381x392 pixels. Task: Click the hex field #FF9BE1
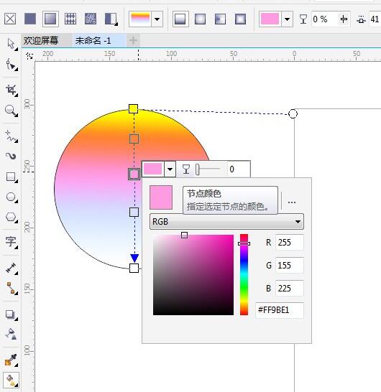(x=280, y=310)
